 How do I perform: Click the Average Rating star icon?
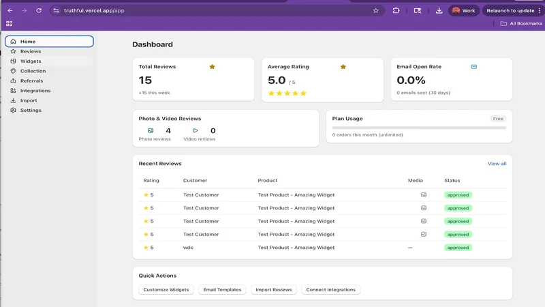pos(343,66)
